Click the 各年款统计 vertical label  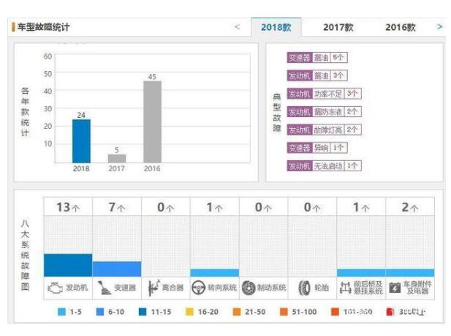pos(25,112)
